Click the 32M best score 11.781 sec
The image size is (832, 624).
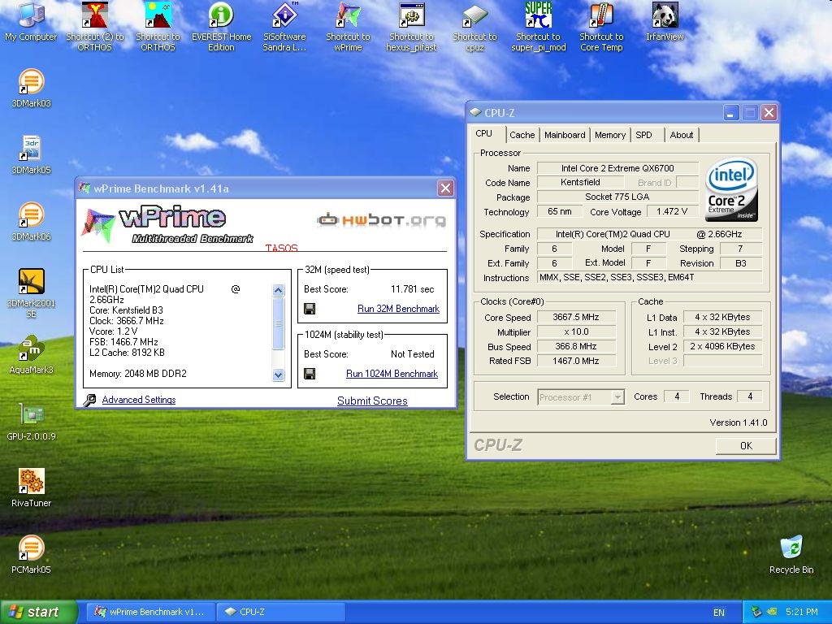coord(412,289)
